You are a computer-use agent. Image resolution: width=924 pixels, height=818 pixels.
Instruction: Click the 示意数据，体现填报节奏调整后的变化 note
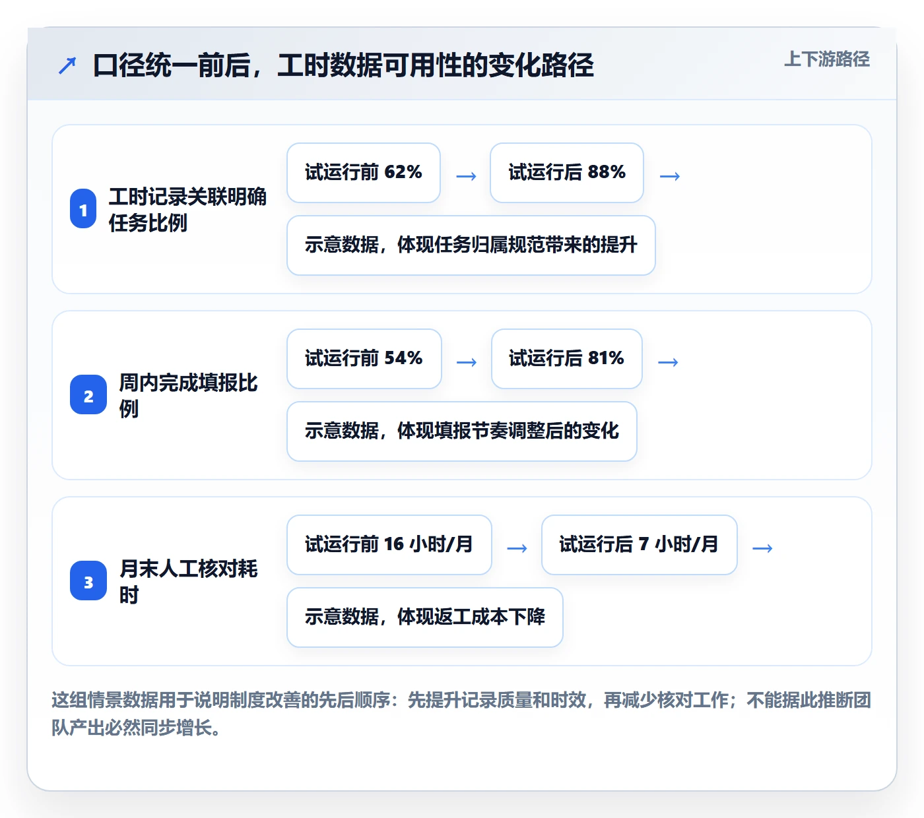462,431
